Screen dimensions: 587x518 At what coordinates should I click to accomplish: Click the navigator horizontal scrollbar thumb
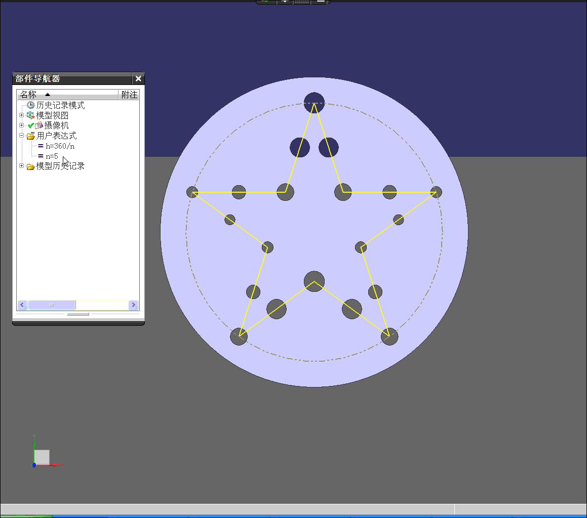coord(52,305)
